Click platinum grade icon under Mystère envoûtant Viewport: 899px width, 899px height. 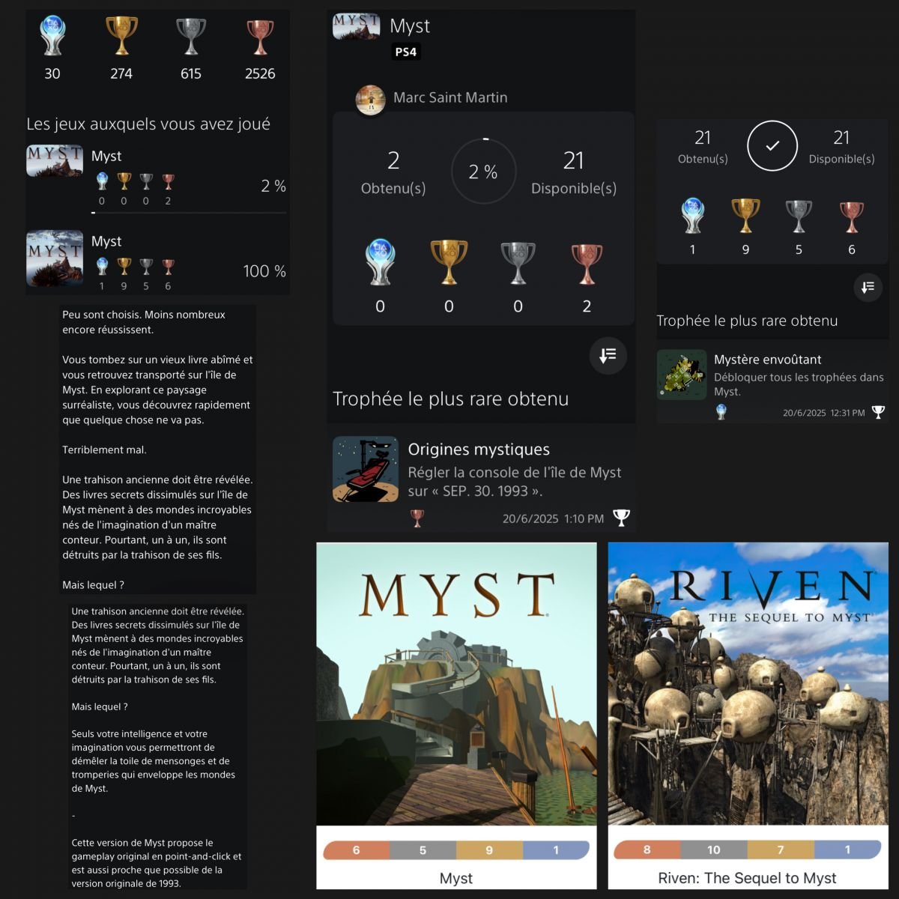721,411
